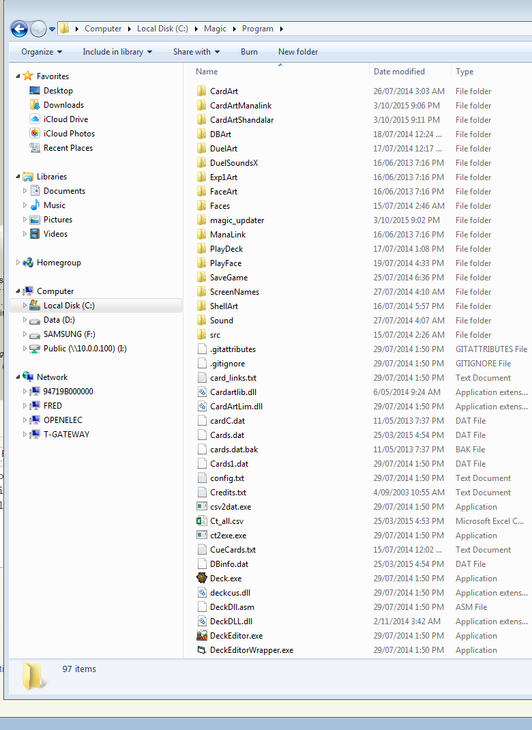Click the Back navigation arrow button

pyautogui.click(x=19, y=29)
